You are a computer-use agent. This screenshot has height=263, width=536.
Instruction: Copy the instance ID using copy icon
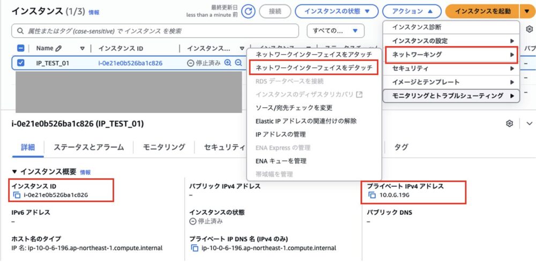click(16, 194)
